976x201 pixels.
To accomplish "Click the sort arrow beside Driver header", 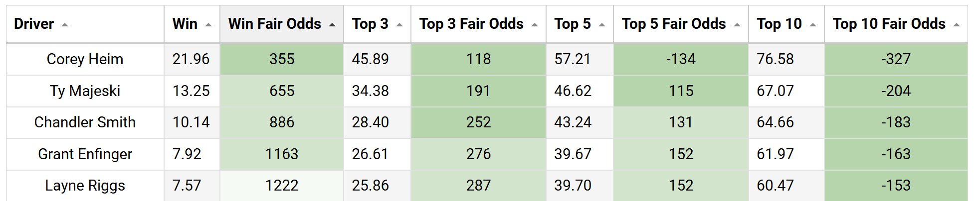I will point(65,25).
